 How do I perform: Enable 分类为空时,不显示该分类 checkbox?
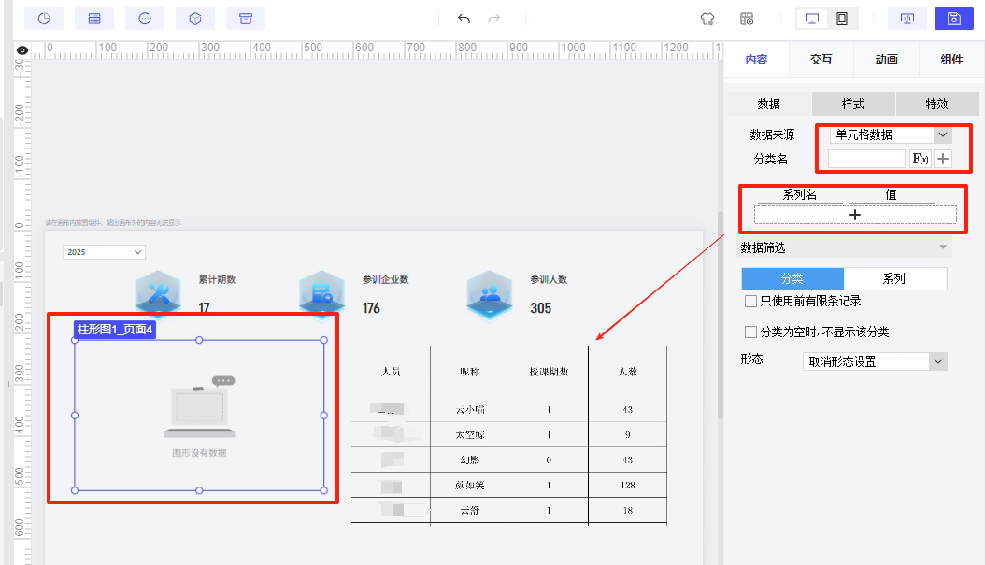pyautogui.click(x=750, y=332)
